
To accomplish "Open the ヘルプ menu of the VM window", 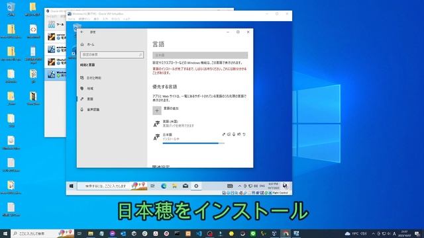I will tap(127, 19).
